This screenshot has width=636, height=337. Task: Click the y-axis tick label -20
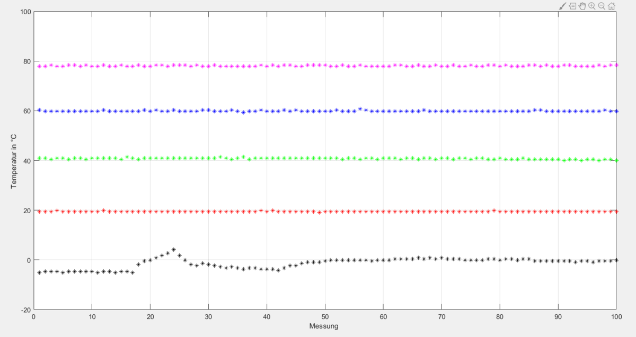(x=24, y=309)
